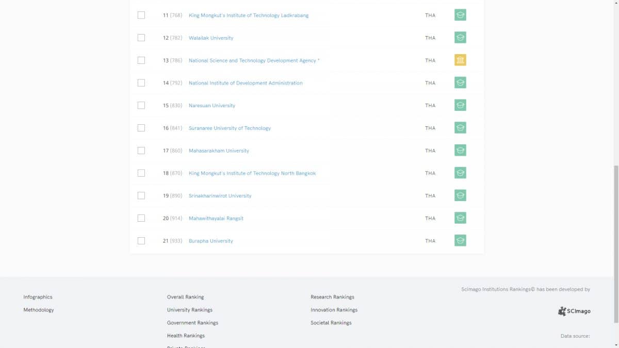This screenshot has height=348, width=619.
Task: Open University Rankings footer link
Action: point(189,310)
